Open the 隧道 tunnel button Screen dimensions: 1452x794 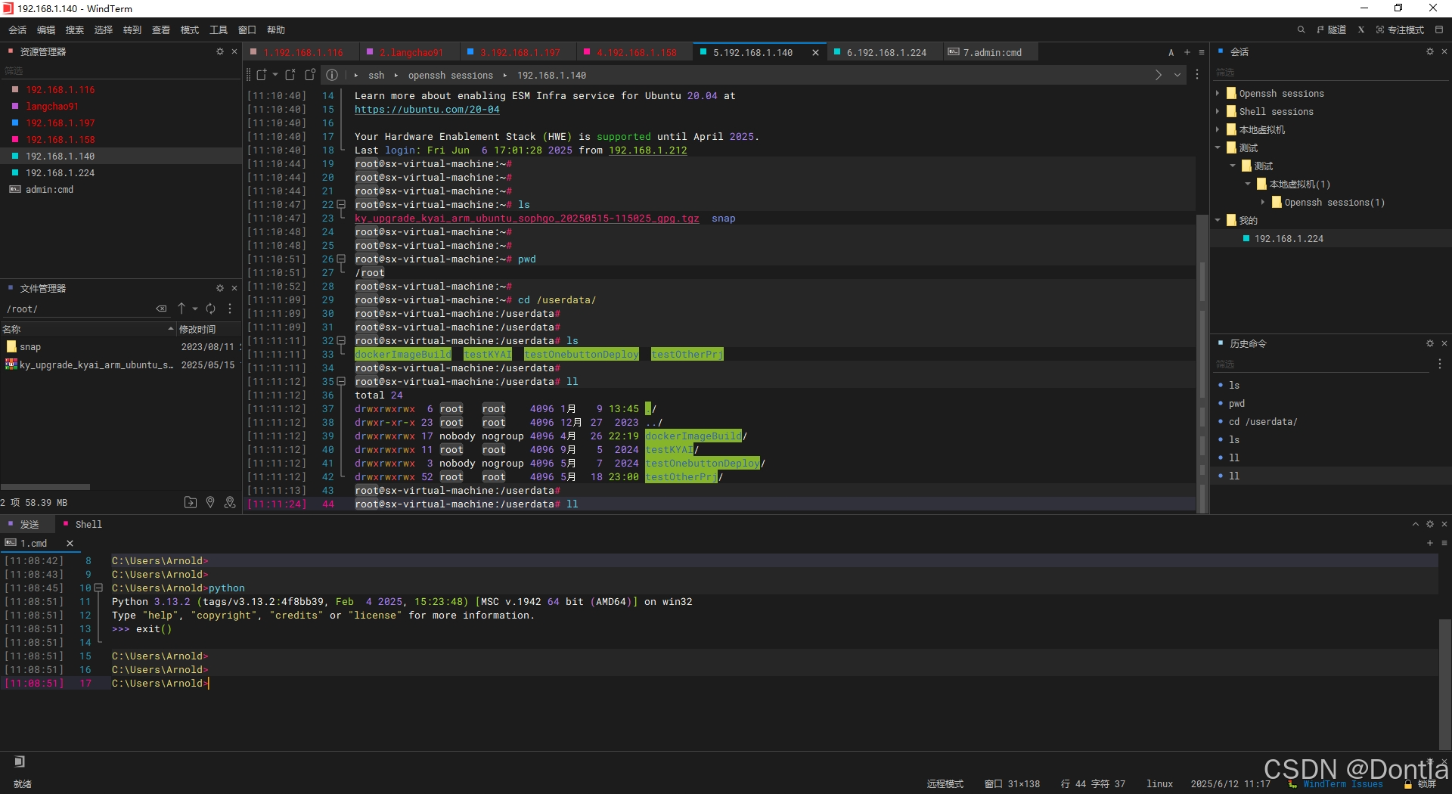point(1332,29)
